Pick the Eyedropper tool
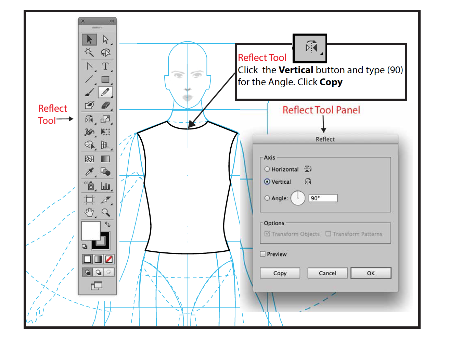The image size is (449, 337). click(x=89, y=172)
